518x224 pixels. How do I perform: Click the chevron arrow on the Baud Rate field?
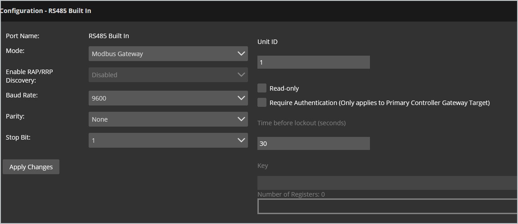pyautogui.click(x=241, y=98)
